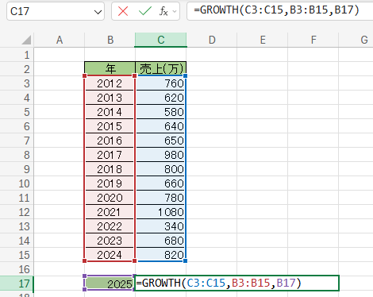This screenshot has height=297, width=373.
Task: Click the sales cell with value 760
Action: 161,83
